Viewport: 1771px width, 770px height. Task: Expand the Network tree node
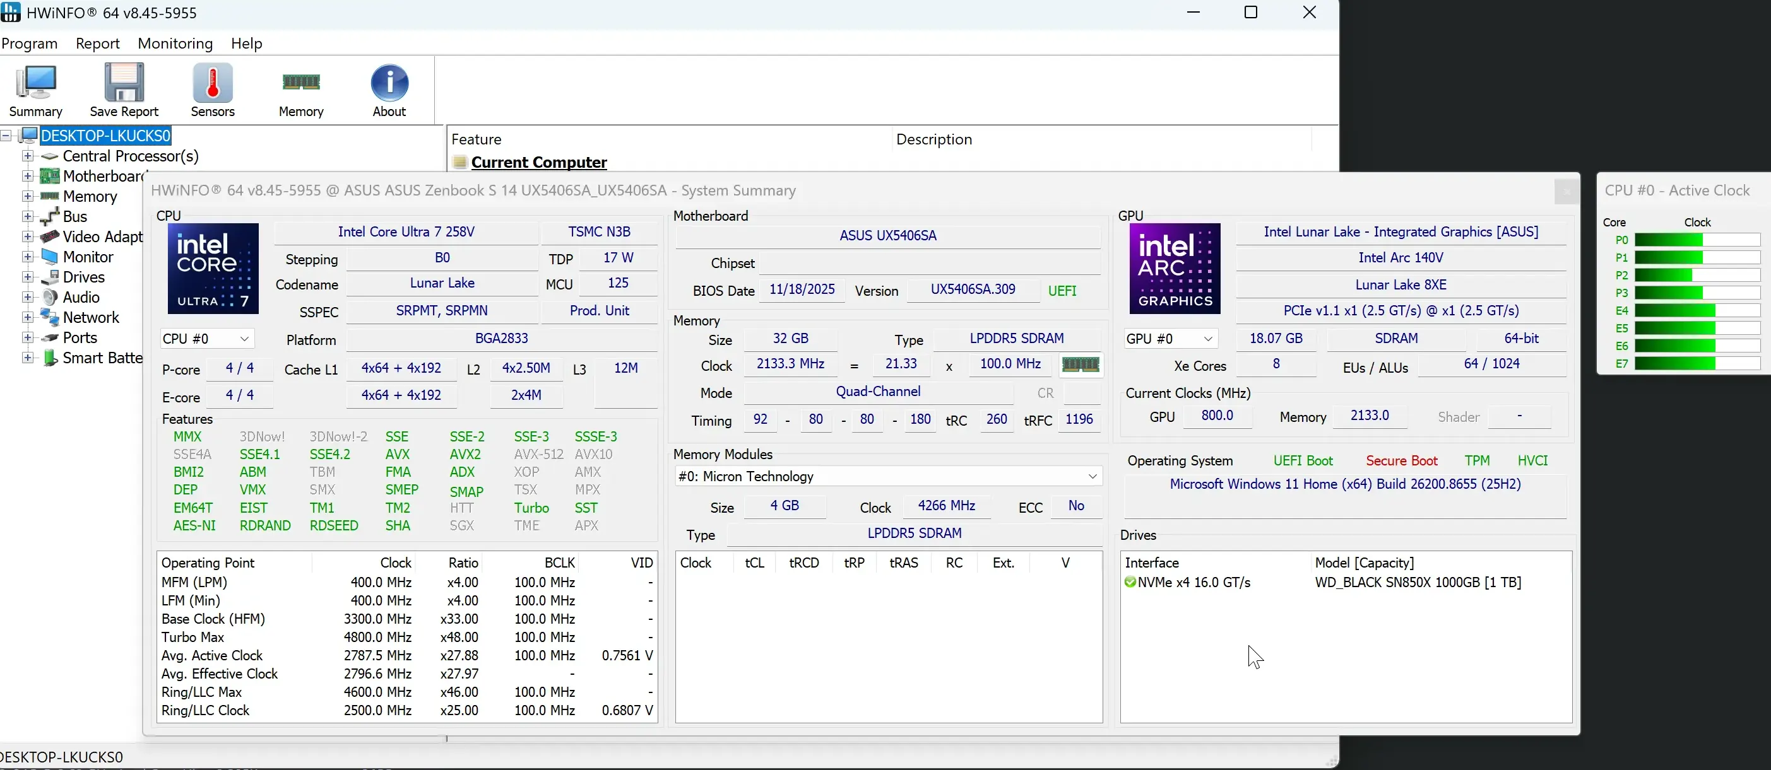tap(28, 317)
